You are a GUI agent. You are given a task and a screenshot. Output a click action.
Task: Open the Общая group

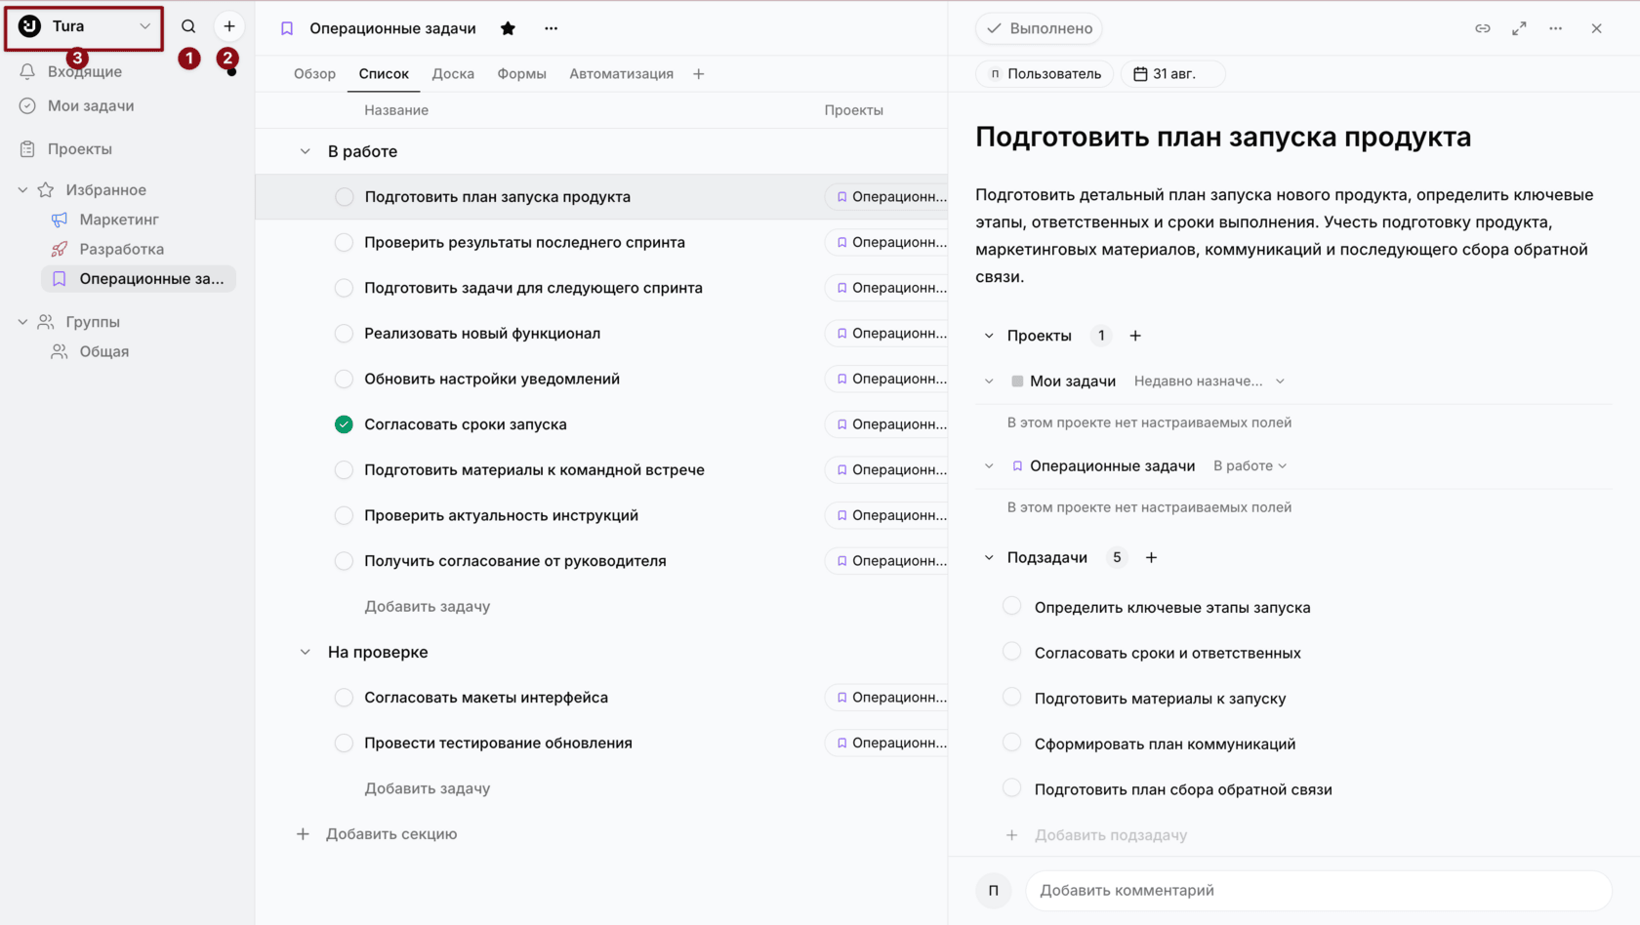(104, 351)
